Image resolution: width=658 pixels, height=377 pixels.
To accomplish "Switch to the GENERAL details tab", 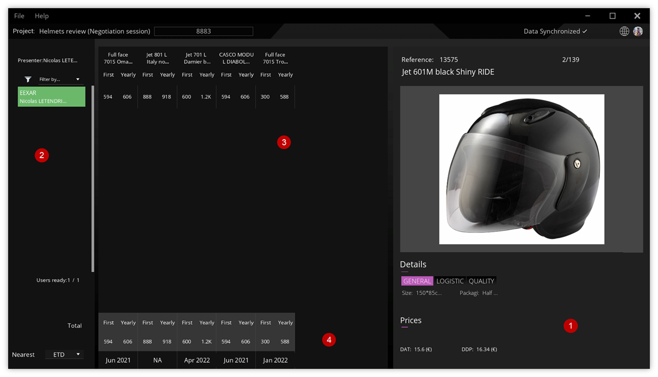I will pyautogui.click(x=417, y=281).
